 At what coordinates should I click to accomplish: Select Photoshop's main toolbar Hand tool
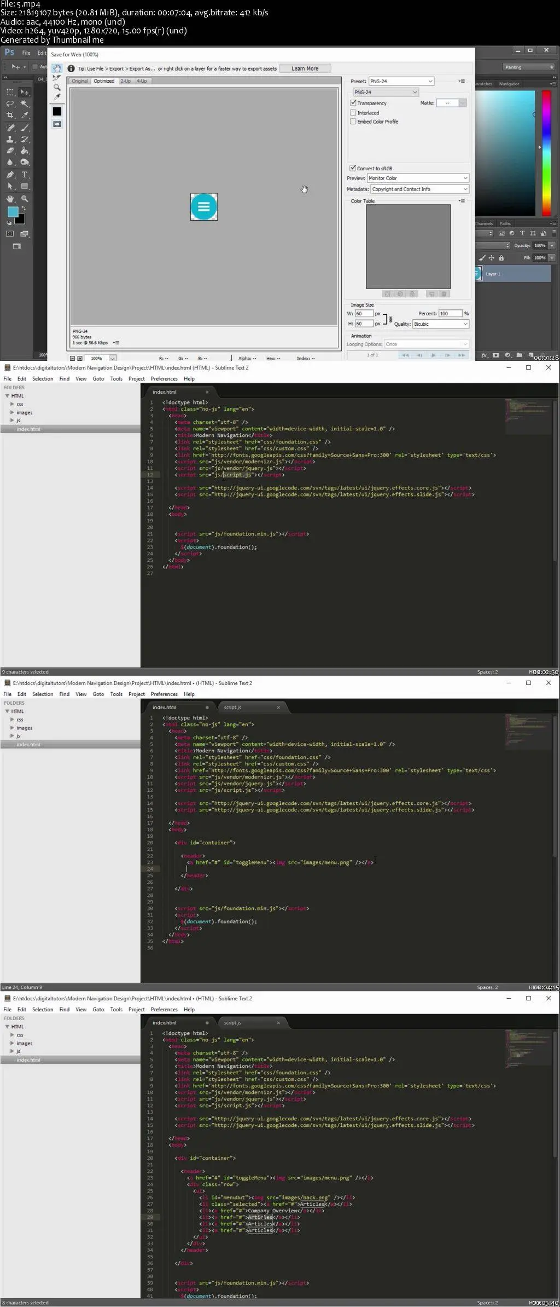[10, 199]
